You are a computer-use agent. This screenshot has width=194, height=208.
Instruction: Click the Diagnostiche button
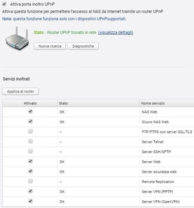pyautogui.click(x=83, y=46)
